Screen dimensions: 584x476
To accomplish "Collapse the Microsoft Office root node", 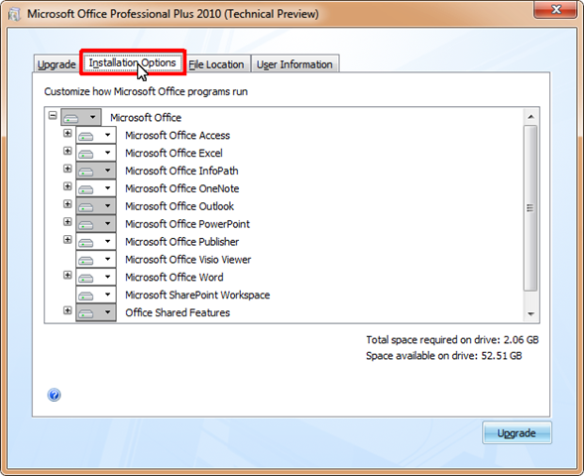I will coord(53,116).
